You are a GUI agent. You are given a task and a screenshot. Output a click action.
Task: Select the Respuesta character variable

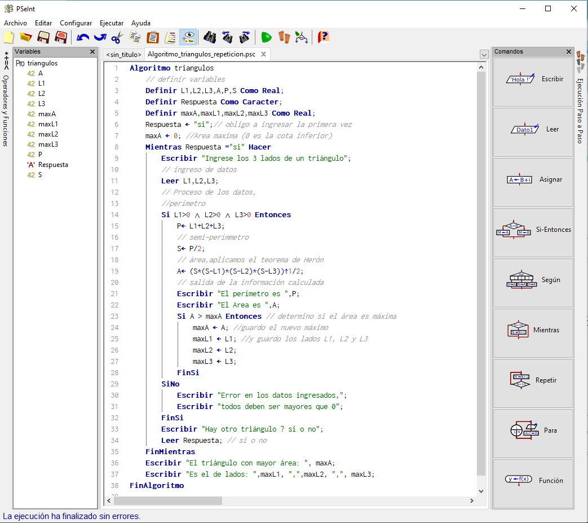[53, 165]
